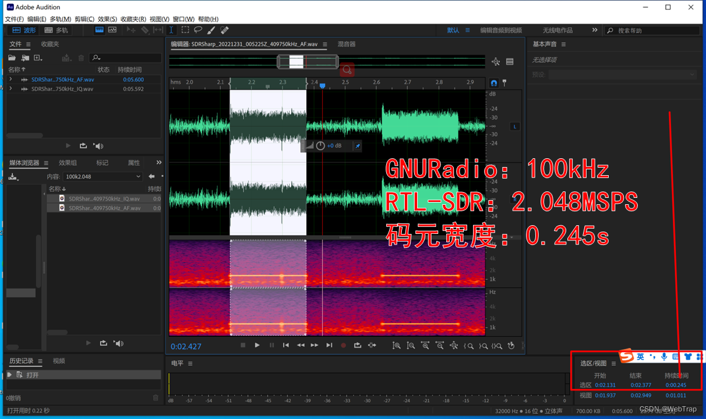Open the 效果组 tab
The height and width of the screenshot is (419, 706).
68,163
